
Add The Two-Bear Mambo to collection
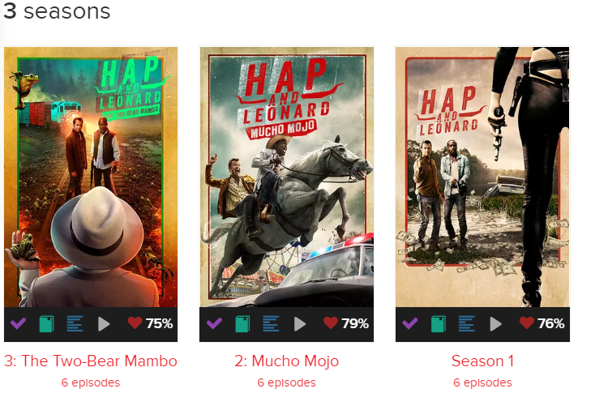pyautogui.click(x=46, y=324)
